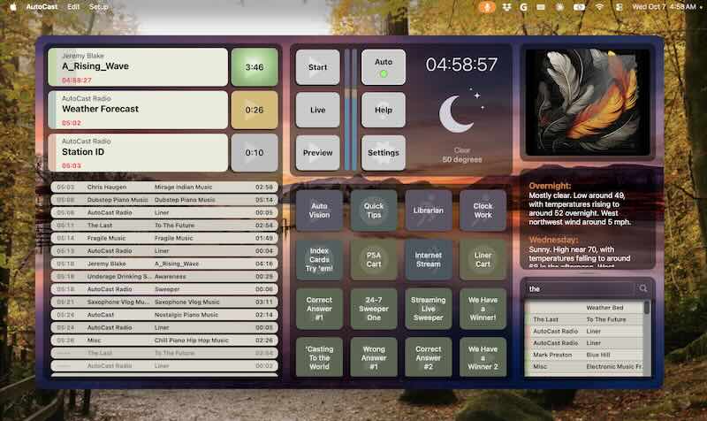Select the Saxophone Vlog Music row
This screenshot has width=707, height=421.
click(x=164, y=302)
